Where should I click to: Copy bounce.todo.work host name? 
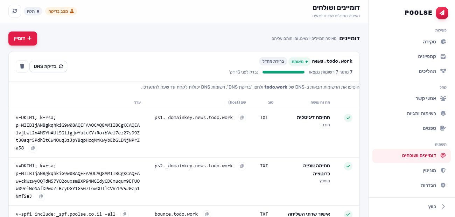(207, 214)
